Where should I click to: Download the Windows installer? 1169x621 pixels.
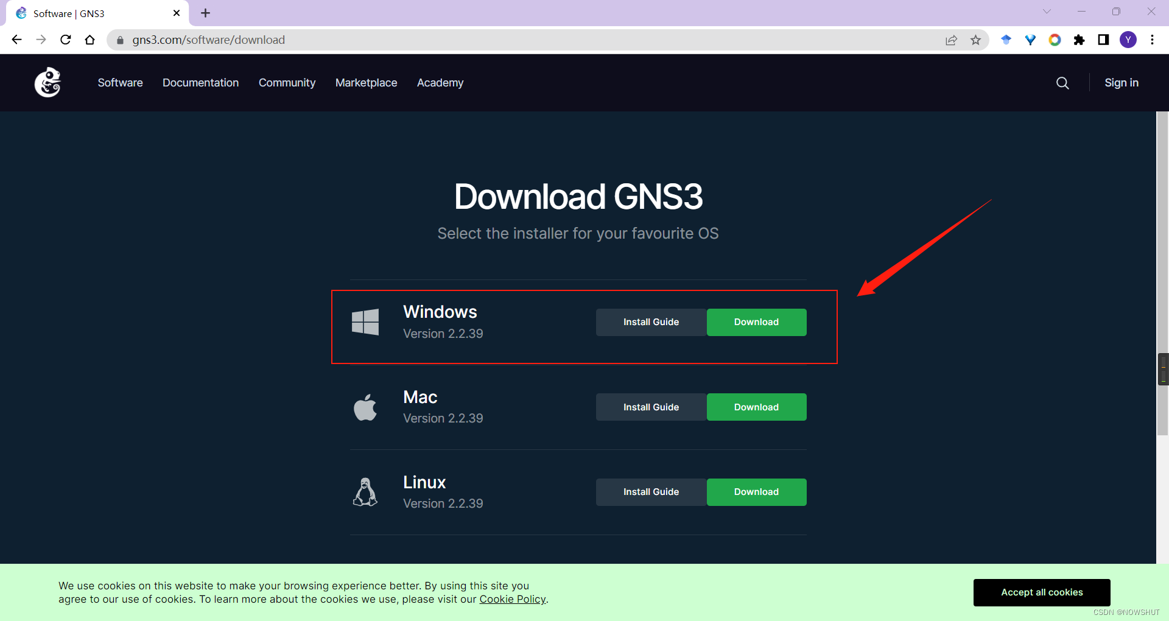[x=757, y=322]
